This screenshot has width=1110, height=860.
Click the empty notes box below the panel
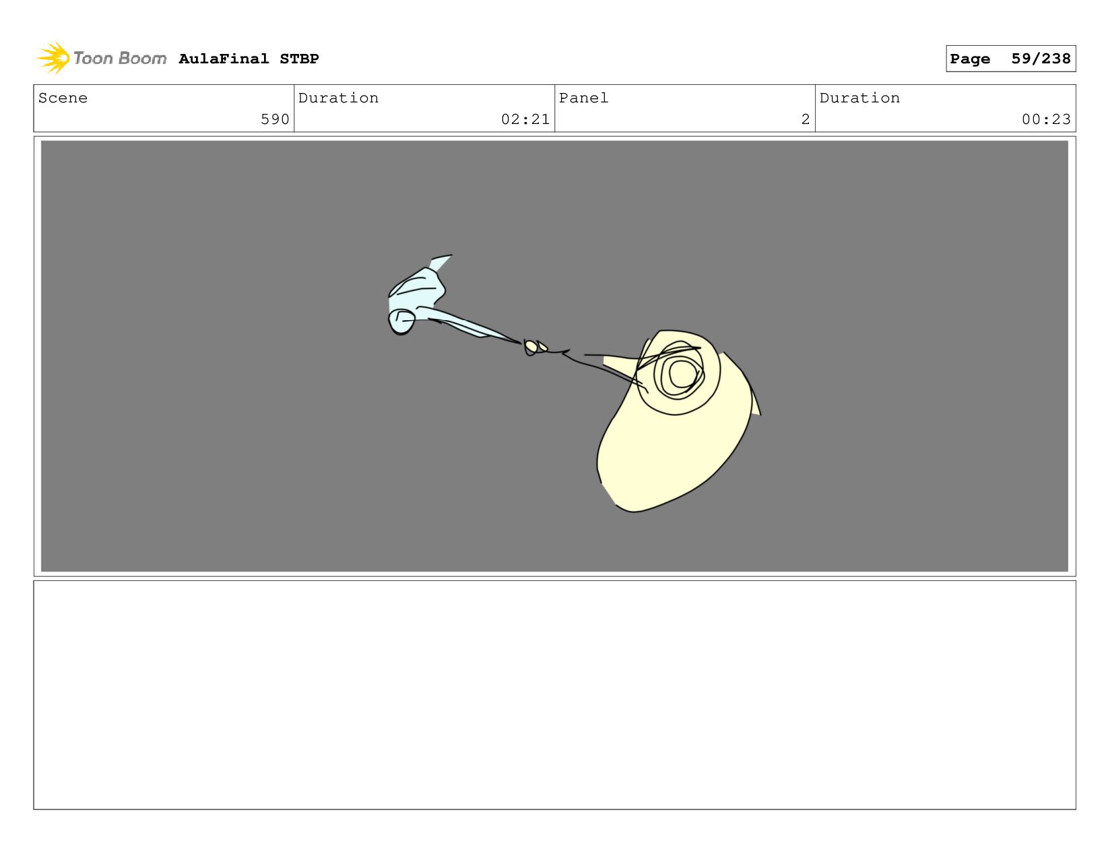(554, 695)
